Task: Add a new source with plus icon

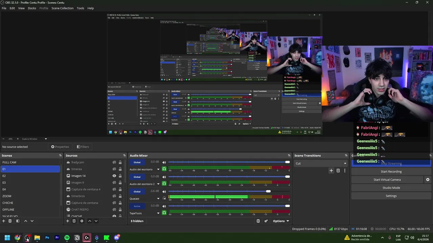Action: pos(67,221)
